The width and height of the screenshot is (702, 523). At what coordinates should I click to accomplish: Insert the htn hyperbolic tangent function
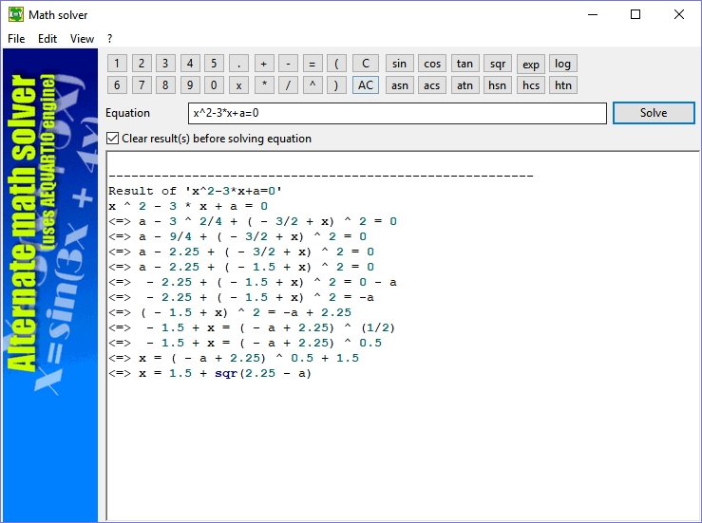(x=562, y=85)
